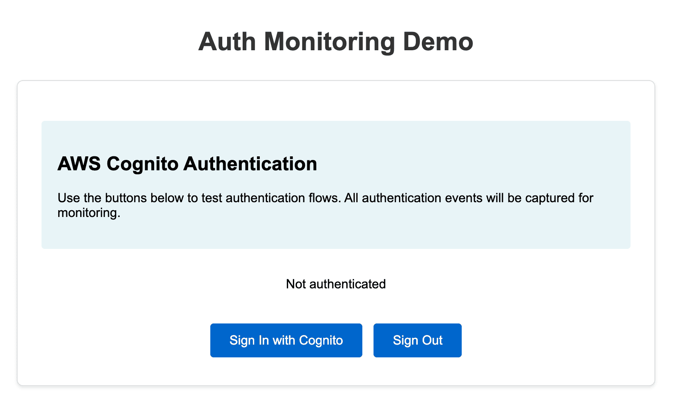Screen dimensions: 676x414
Task: Click the Auth Monitoring Demo heading
Action: click(x=336, y=41)
